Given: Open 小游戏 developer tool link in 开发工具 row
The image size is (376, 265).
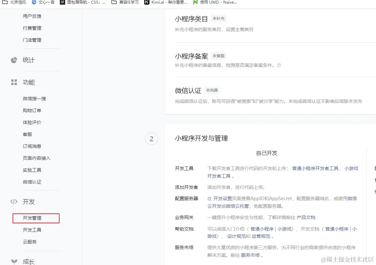Looking at the screenshot, I should click(351, 168).
